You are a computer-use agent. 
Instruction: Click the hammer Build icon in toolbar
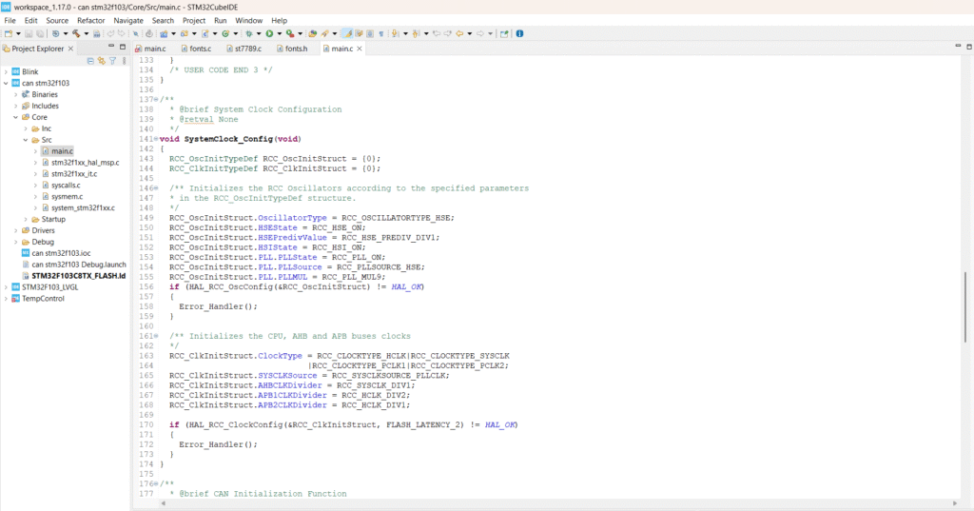pyautogui.click(x=73, y=33)
